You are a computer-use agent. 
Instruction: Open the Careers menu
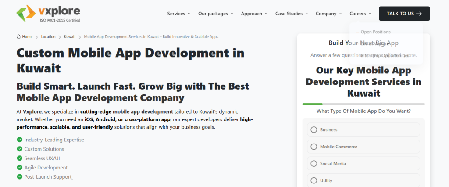[358, 14]
